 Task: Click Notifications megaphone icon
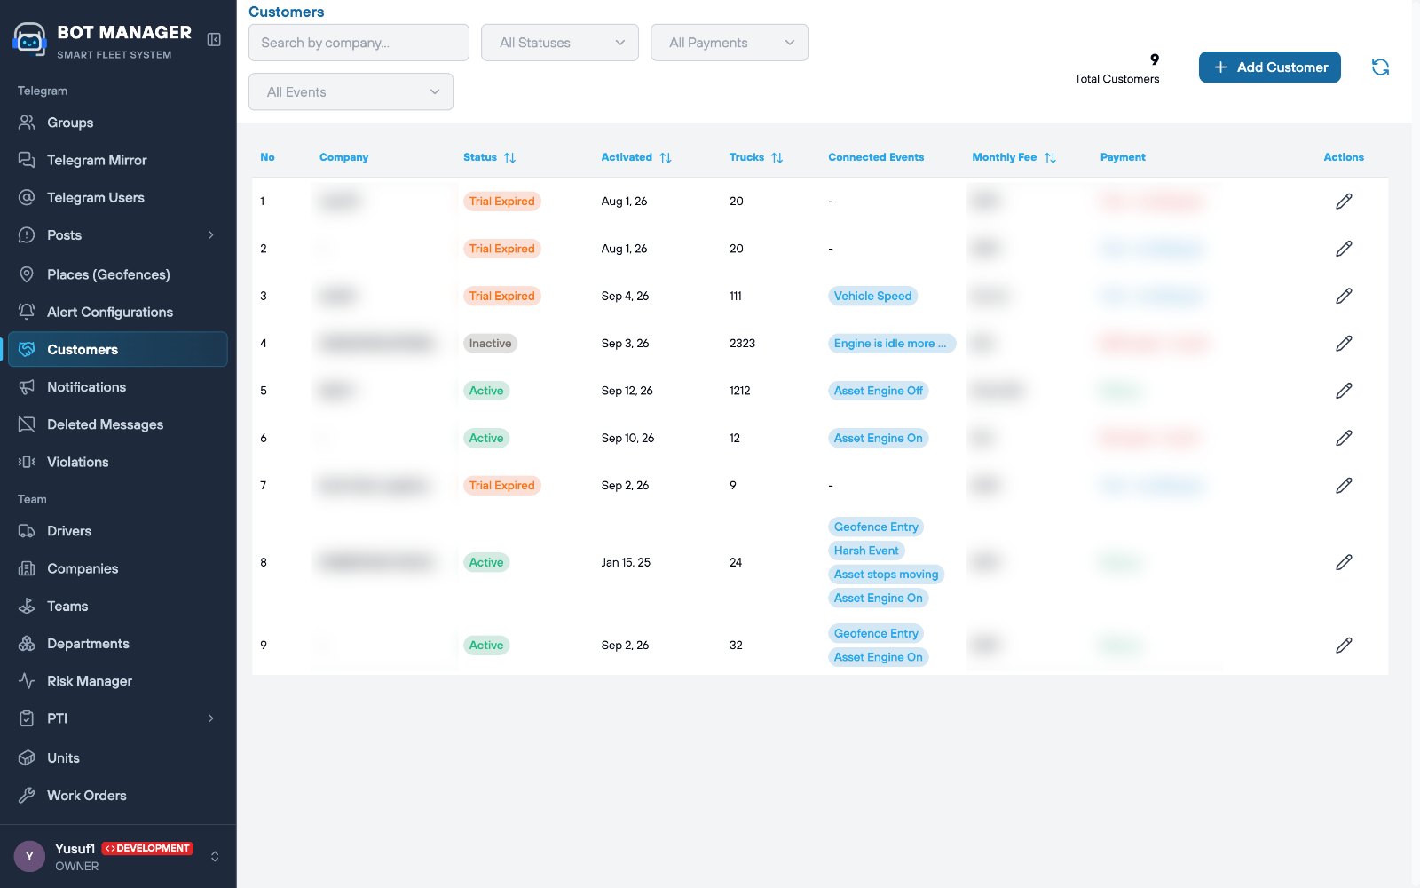(x=27, y=387)
